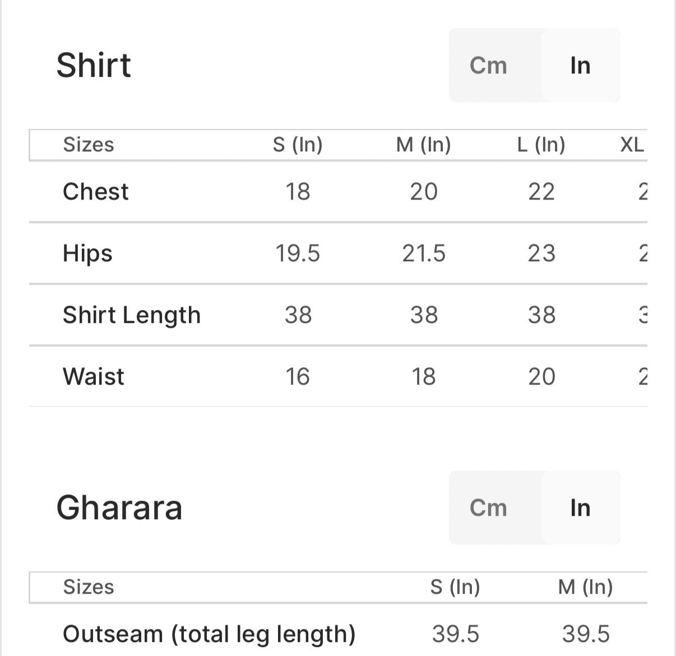The height and width of the screenshot is (656, 676).
Task: Switch Gharara table to Cm units
Action: click(488, 508)
